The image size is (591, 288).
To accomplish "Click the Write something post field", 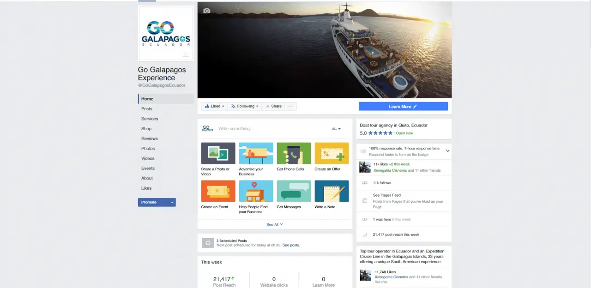I will click(x=268, y=129).
